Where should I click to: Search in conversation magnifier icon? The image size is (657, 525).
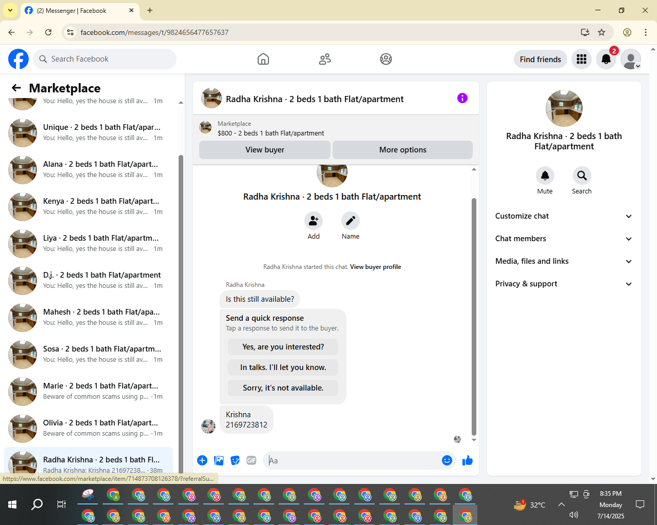click(x=582, y=176)
